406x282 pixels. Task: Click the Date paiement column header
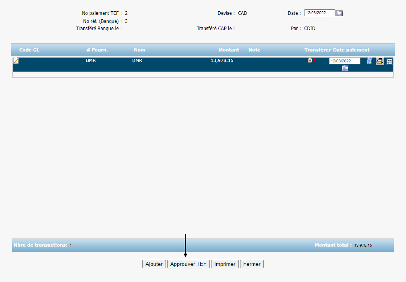coord(351,50)
